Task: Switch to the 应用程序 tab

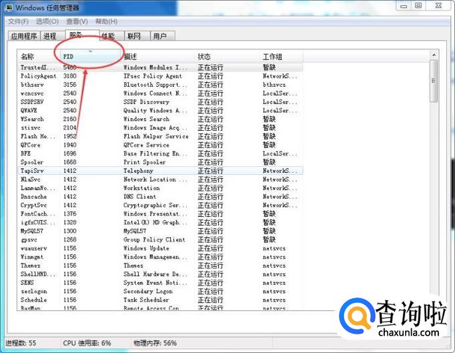Action: [24, 36]
